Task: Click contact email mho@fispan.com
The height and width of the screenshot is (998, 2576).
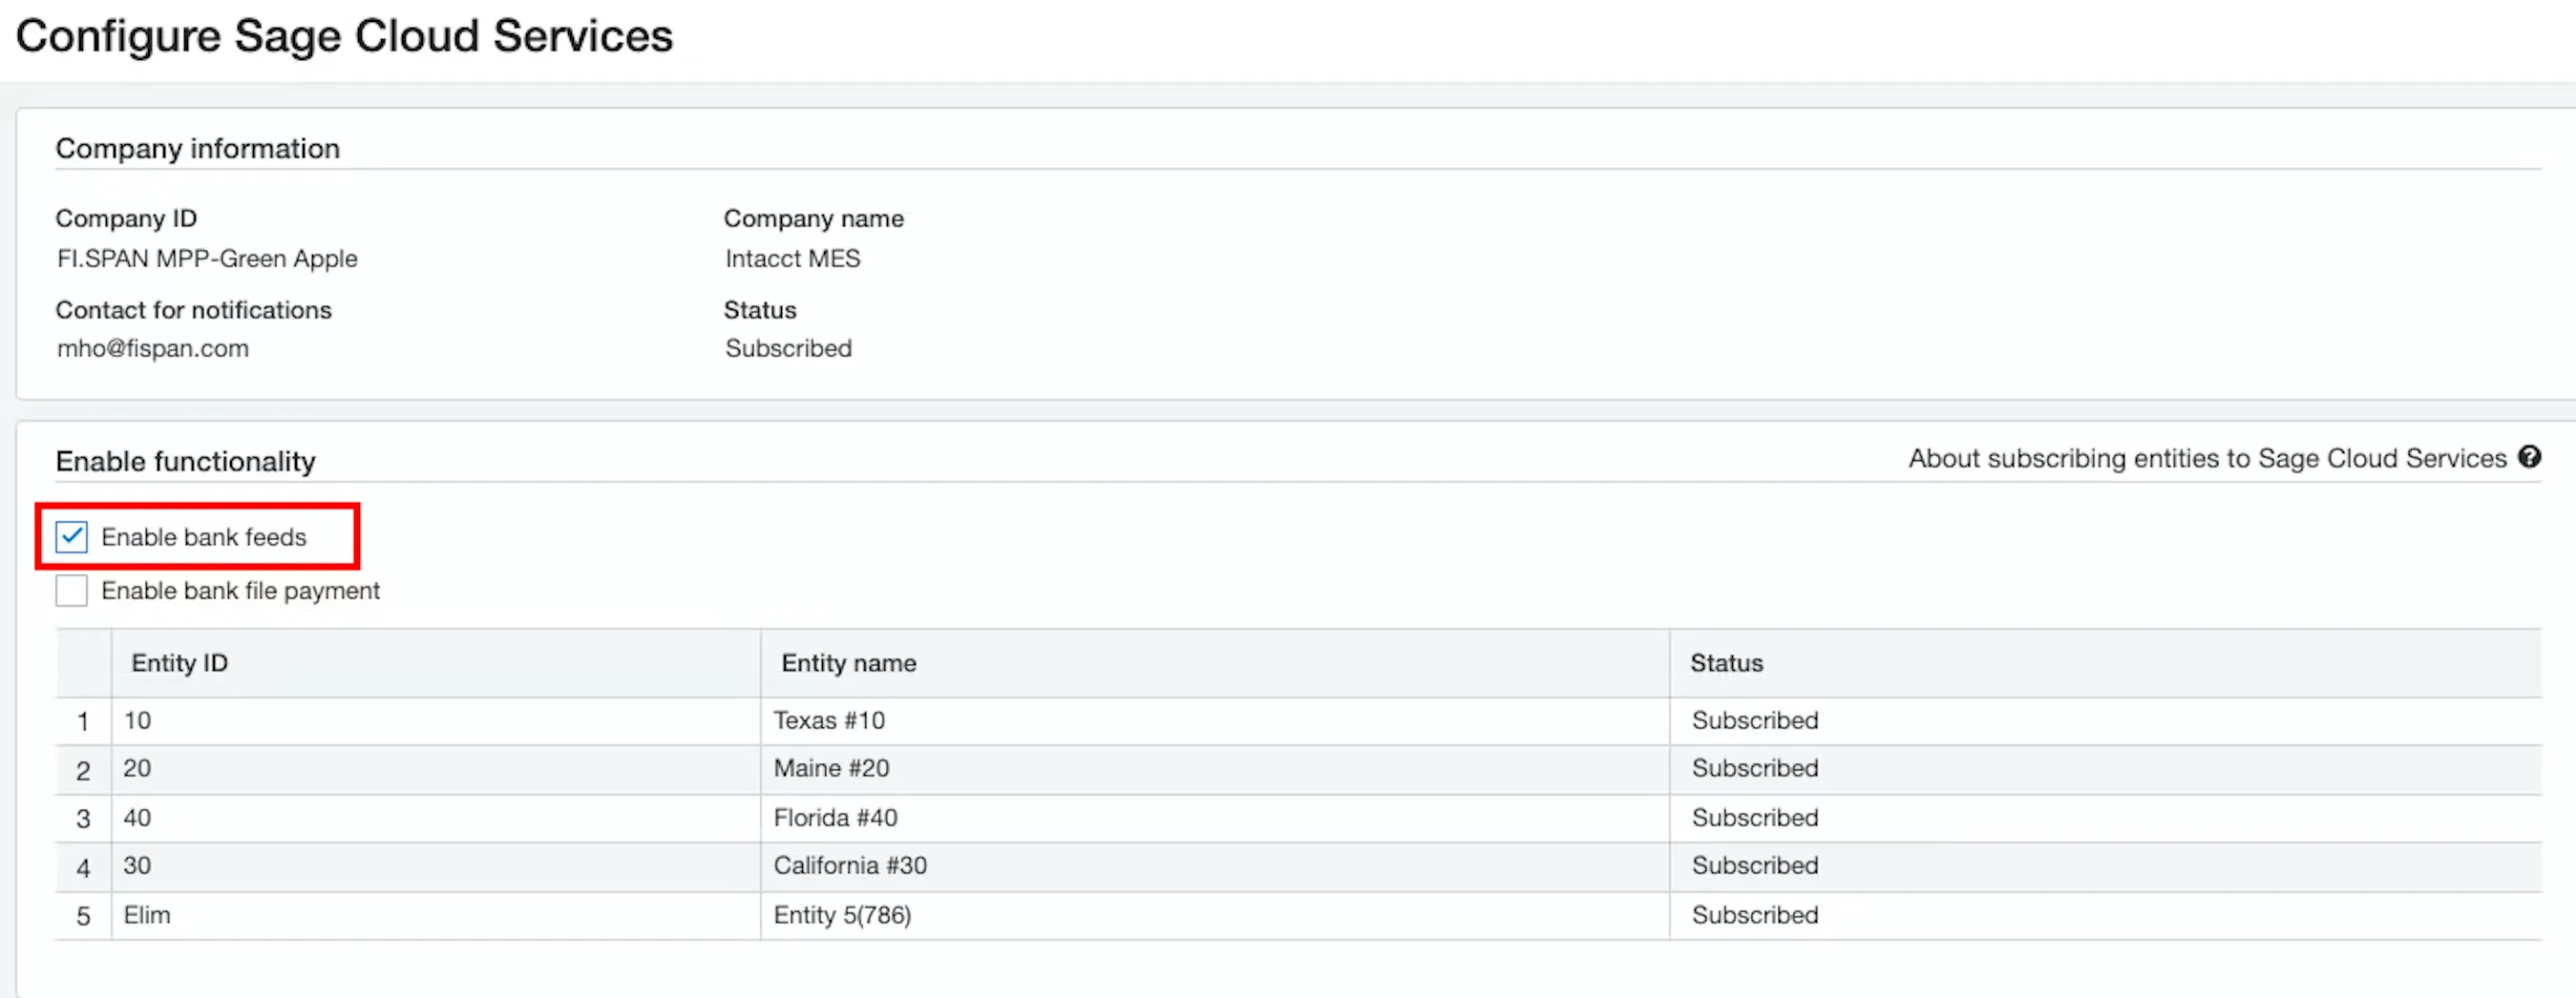Action: coord(153,348)
